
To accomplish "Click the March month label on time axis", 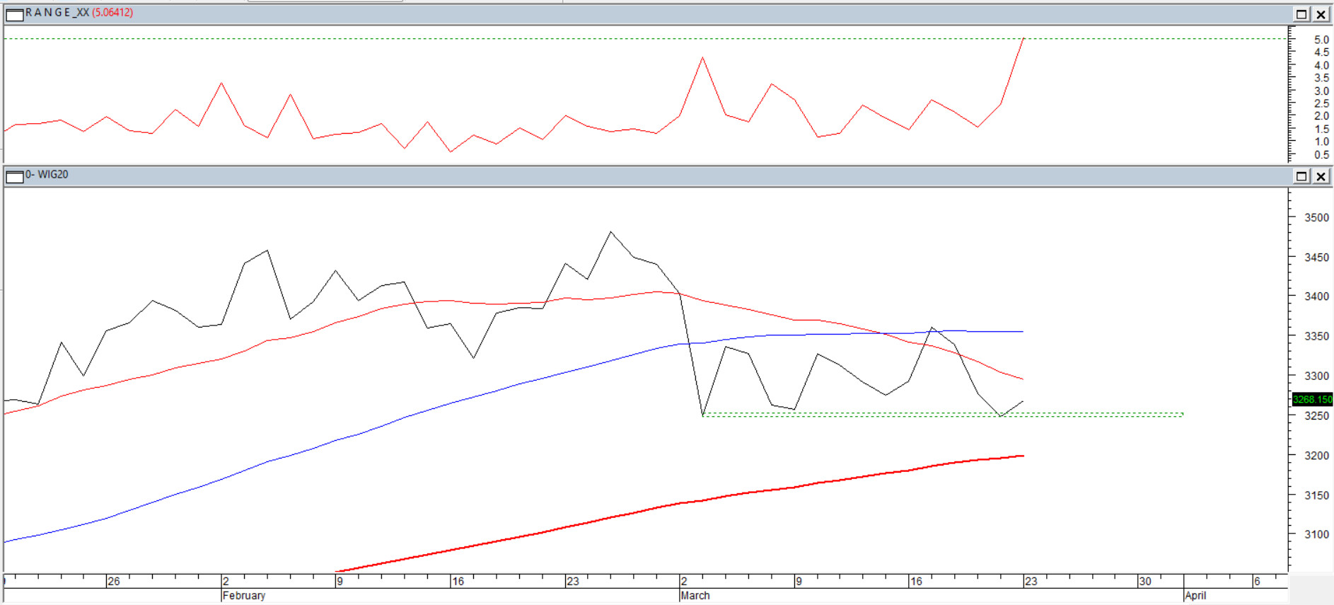I will click(695, 596).
